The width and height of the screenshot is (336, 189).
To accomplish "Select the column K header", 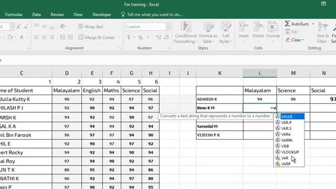I will (219, 73).
